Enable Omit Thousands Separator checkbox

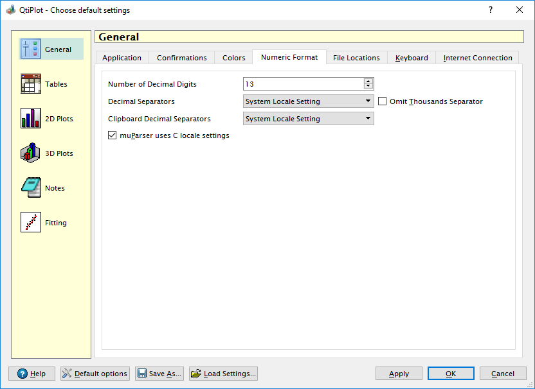tap(383, 101)
